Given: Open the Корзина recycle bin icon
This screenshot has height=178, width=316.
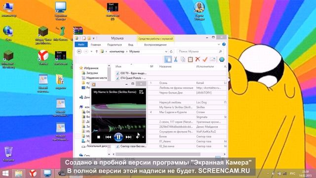Looking at the screenshot, I should point(8,154).
